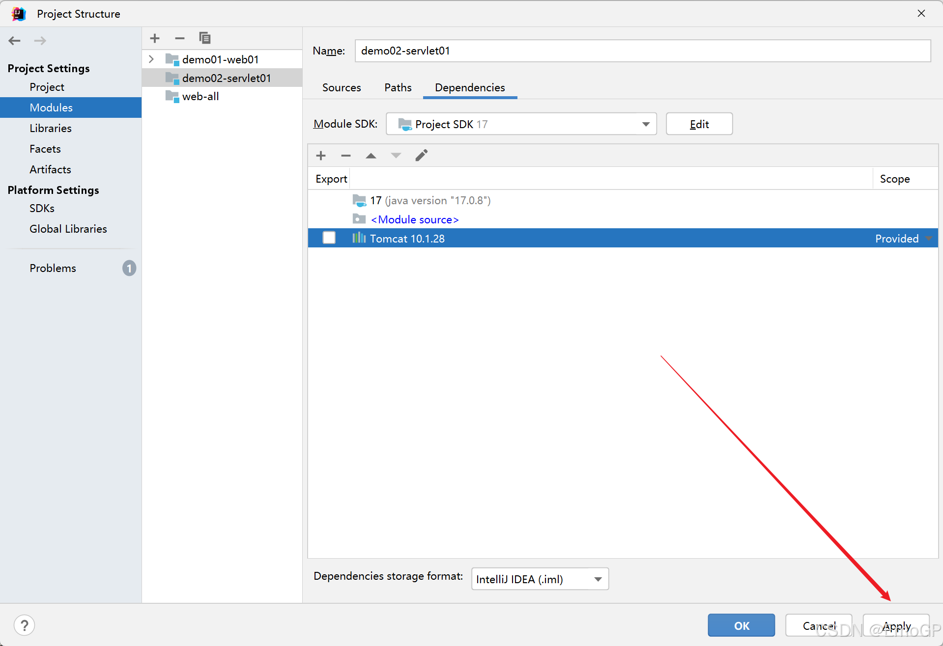Viewport: 943px width, 646px height.
Task: Select the web-all module
Action: (222, 96)
